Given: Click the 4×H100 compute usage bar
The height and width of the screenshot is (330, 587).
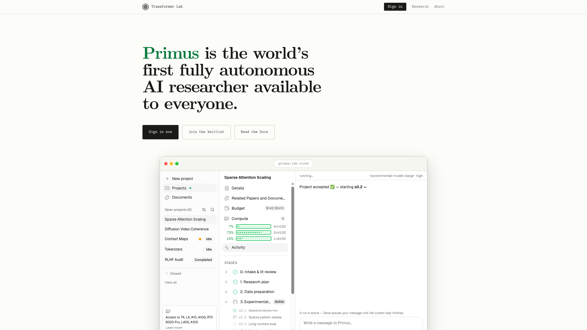Looking at the screenshot, I should pyautogui.click(x=253, y=226).
